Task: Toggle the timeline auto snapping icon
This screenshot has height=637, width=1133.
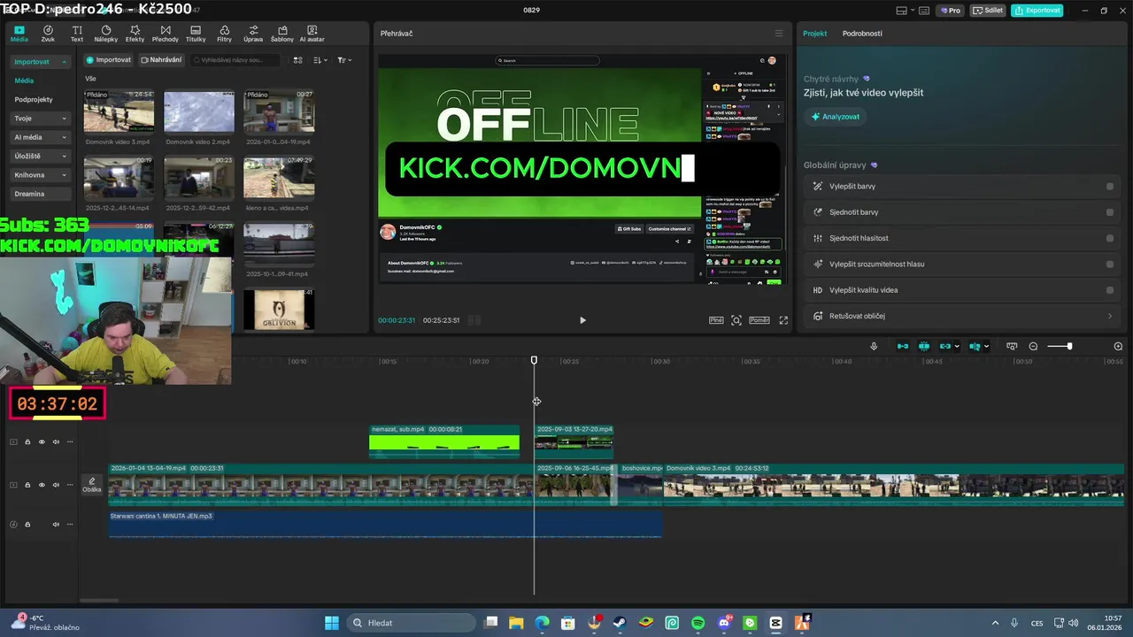Action: [x=924, y=346]
